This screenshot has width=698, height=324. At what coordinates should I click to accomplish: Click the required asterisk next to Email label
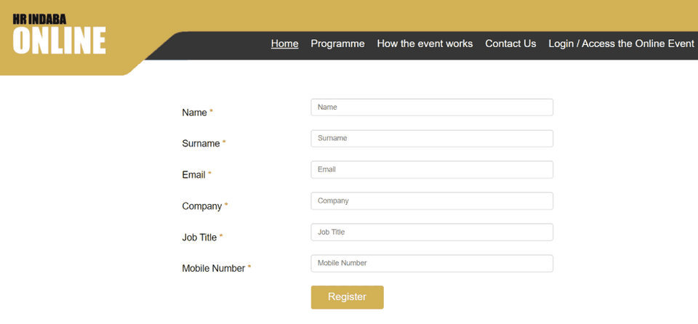(209, 174)
